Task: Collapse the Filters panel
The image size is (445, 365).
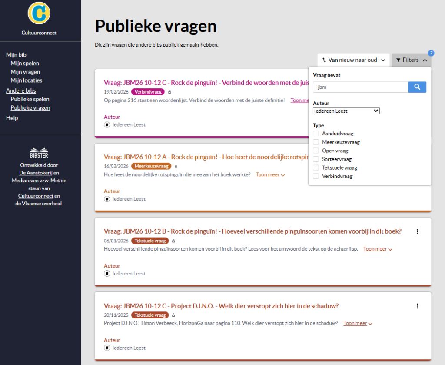Action: 411,60
